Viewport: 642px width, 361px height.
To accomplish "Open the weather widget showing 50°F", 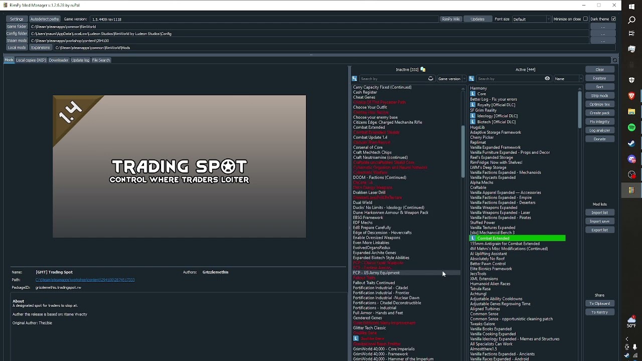I will tap(631, 322).
